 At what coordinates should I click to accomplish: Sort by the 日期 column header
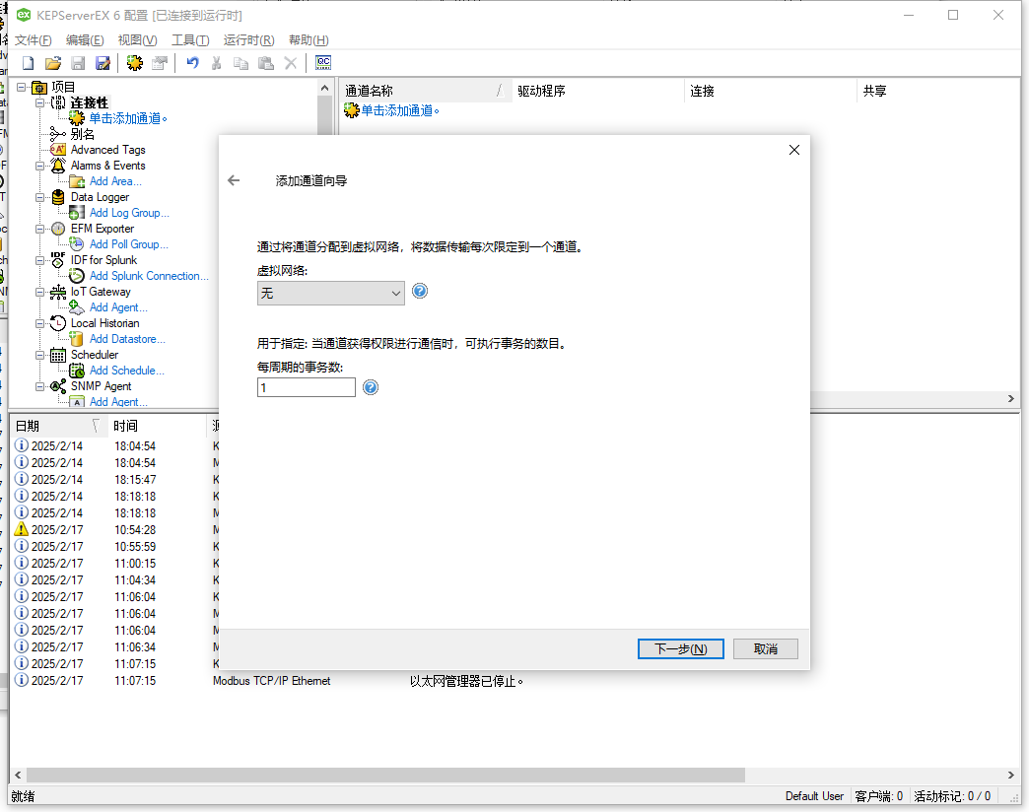pyautogui.click(x=58, y=426)
